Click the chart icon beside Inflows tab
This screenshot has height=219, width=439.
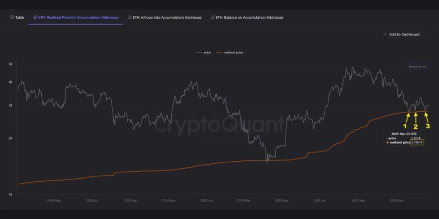[x=130, y=18]
